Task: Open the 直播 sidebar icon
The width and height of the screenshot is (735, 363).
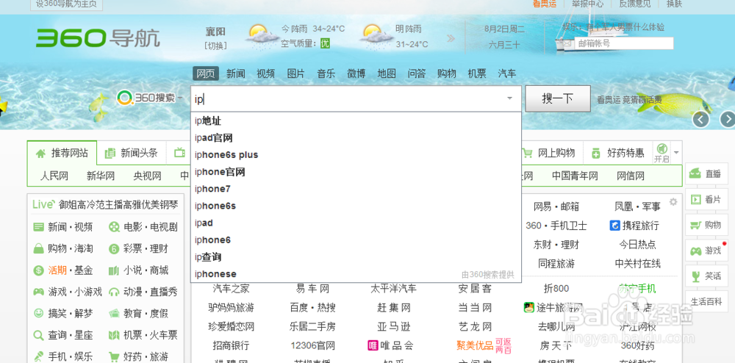Action: coord(695,173)
